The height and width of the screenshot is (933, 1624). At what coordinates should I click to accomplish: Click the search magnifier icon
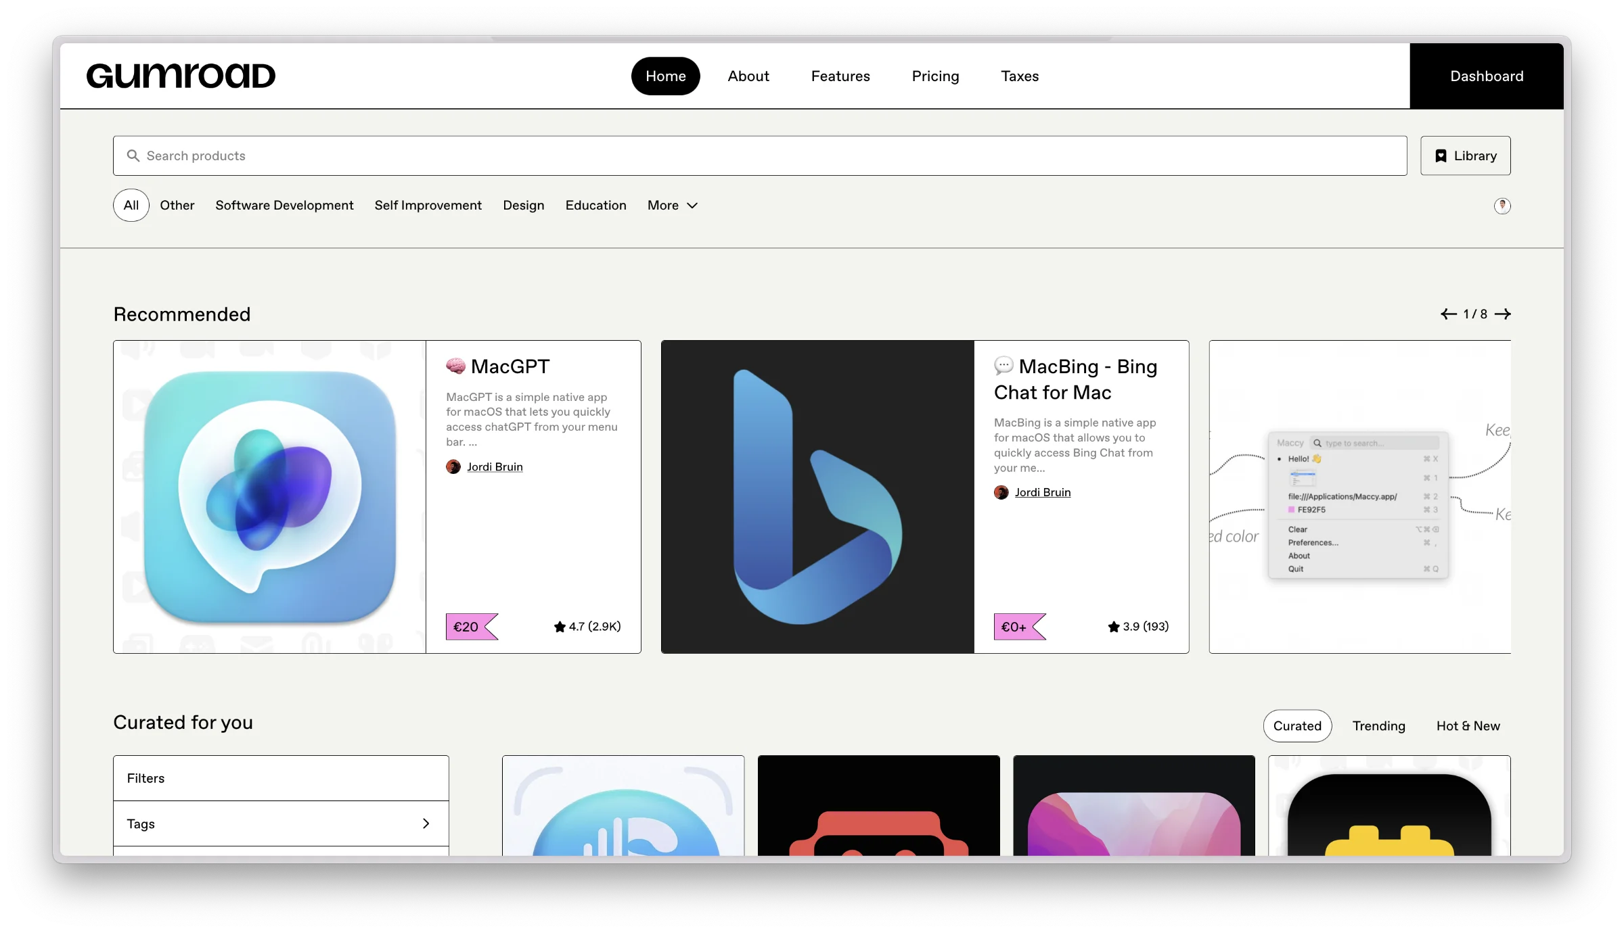click(x=133, y=155)
